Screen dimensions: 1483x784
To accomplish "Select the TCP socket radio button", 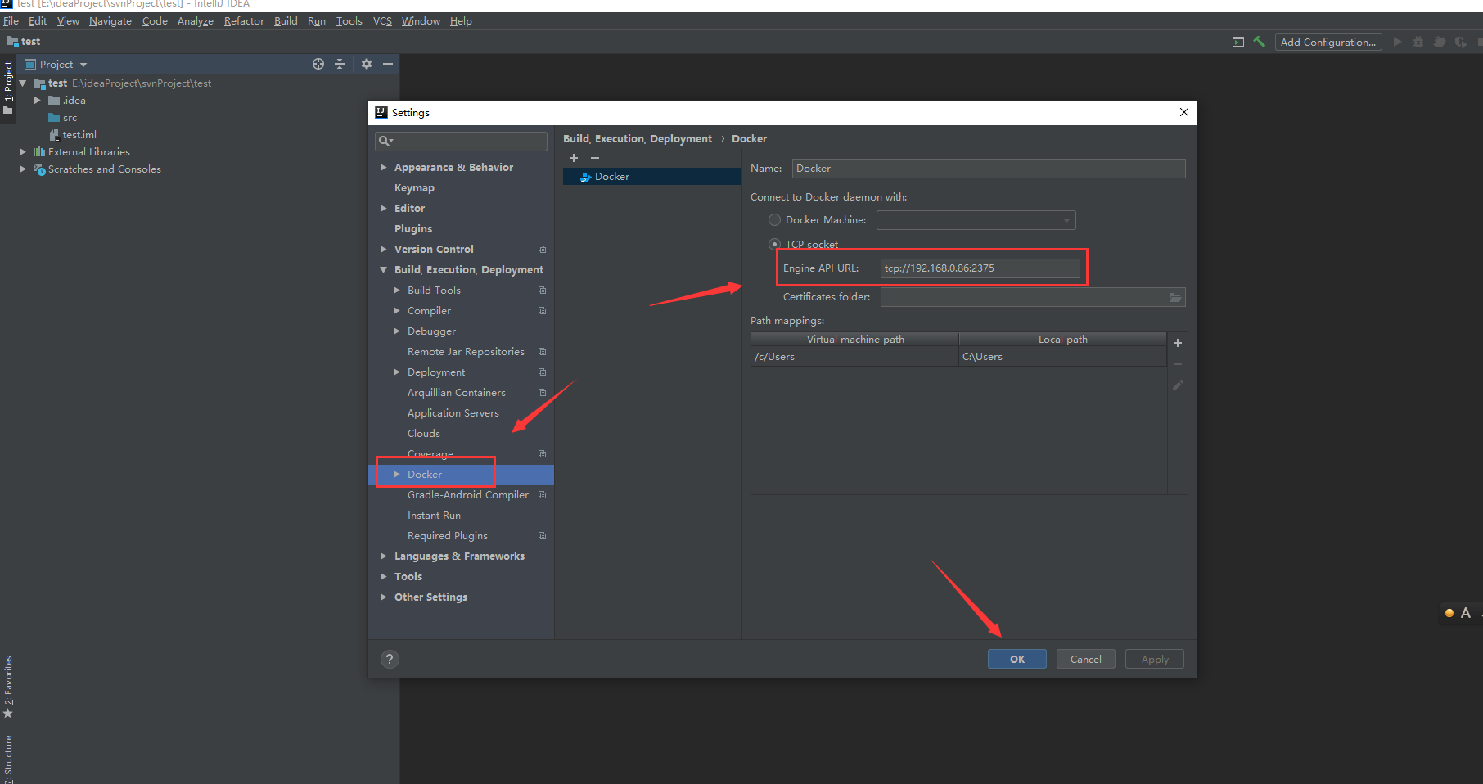I will (x=774, y=244).
